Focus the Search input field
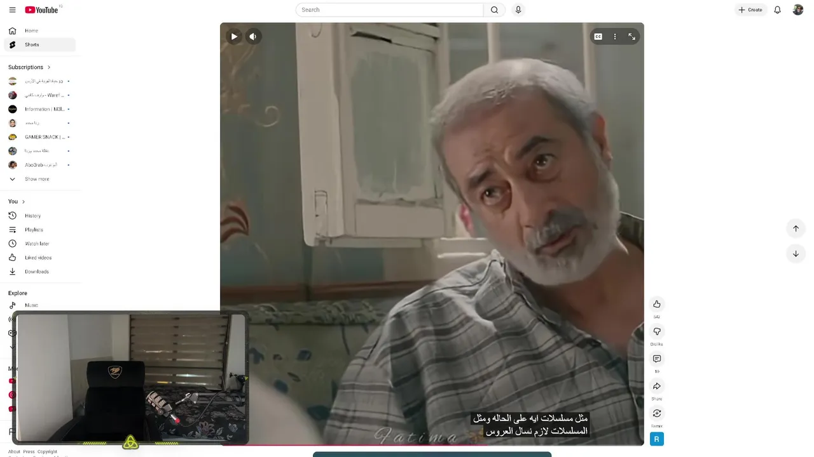 [390, 10]
